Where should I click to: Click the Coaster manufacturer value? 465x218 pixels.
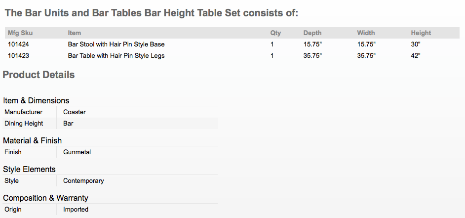tap(75, 112)
